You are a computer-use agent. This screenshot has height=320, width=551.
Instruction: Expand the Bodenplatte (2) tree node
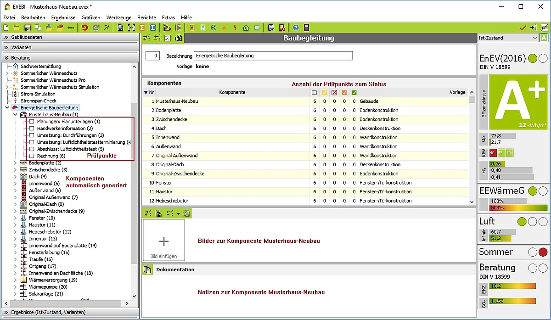(x=15, y=163)
